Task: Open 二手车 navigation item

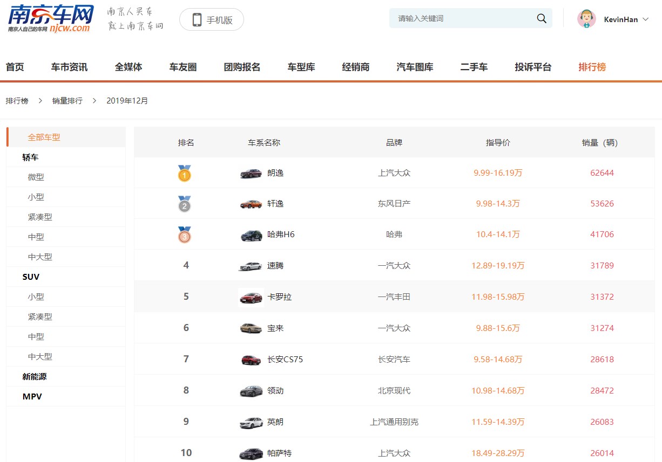Action: tap(474, 67)
